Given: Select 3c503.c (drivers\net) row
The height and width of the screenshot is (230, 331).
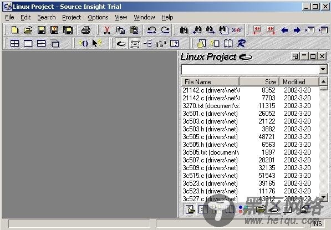Looking at the screenshot, I should [250, 121].
